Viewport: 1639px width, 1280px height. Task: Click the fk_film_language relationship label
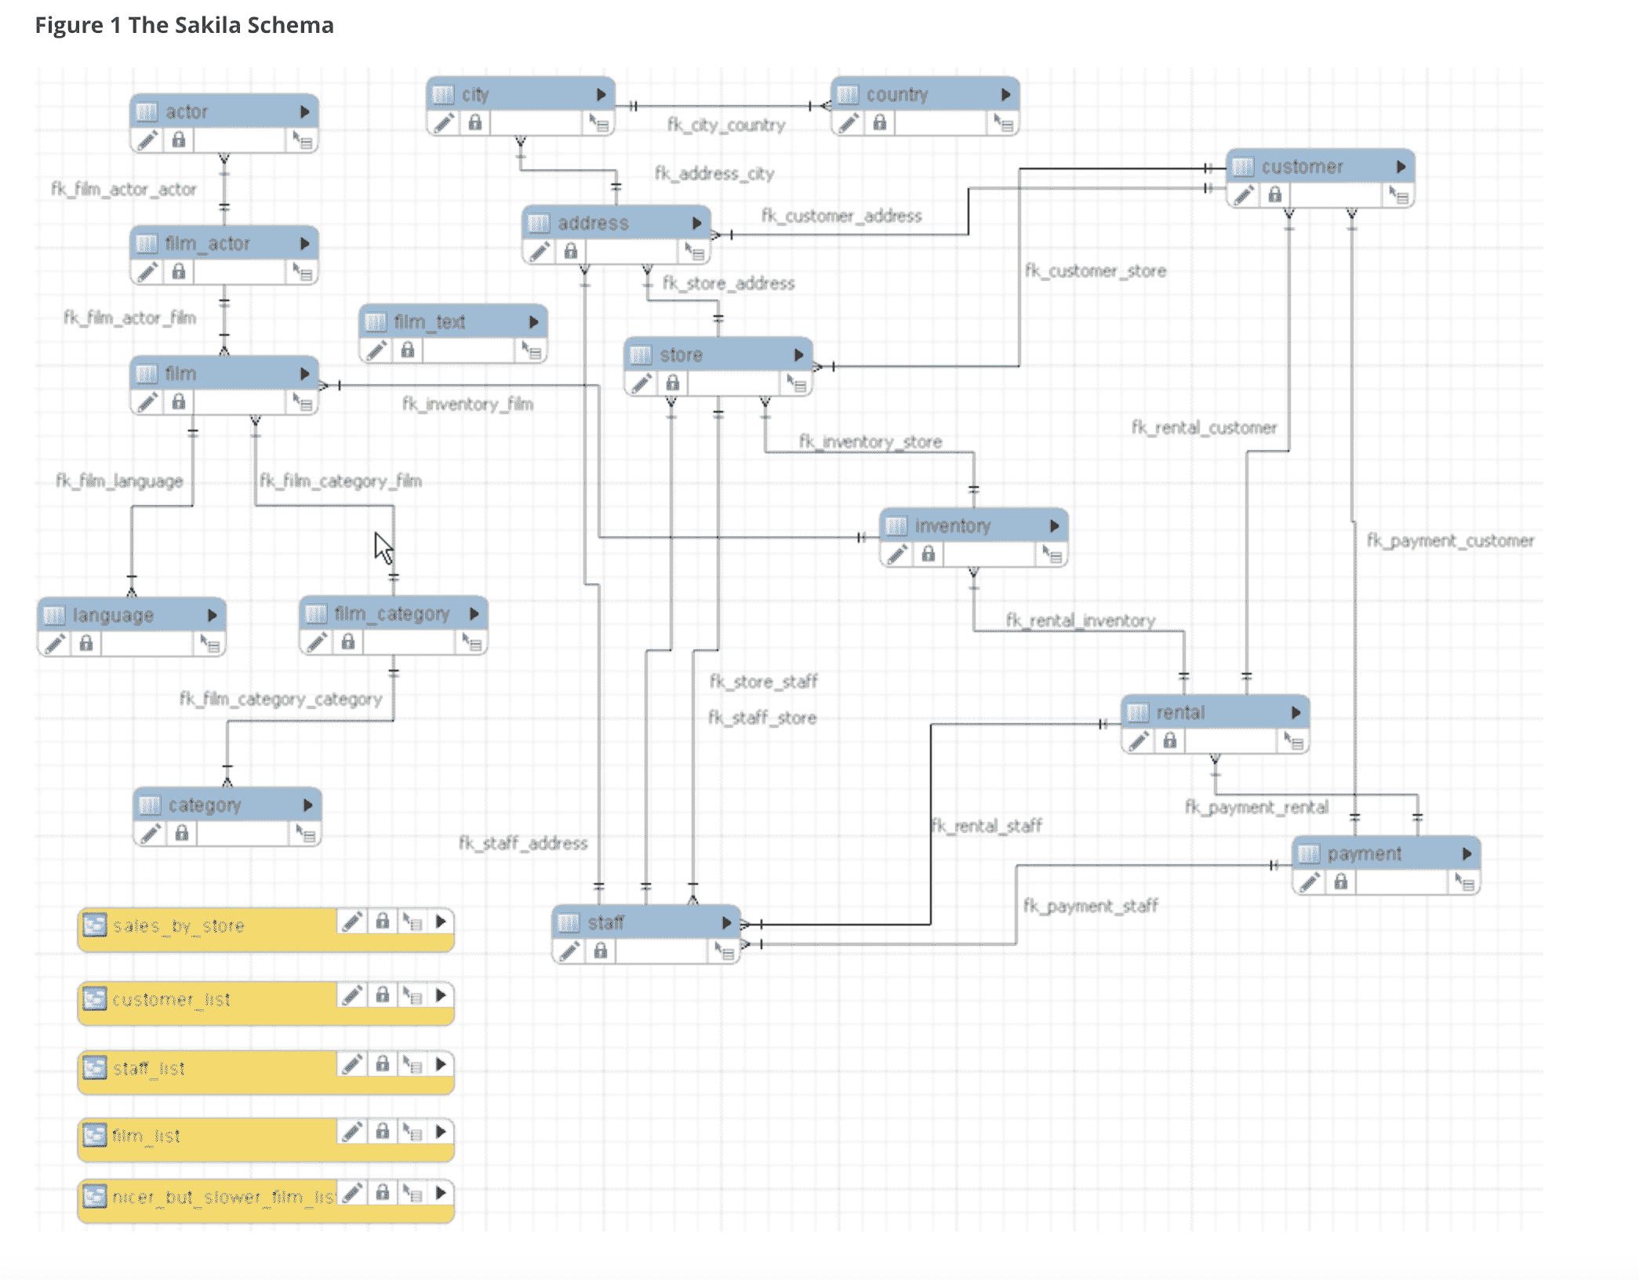click(x=119, y=482)
